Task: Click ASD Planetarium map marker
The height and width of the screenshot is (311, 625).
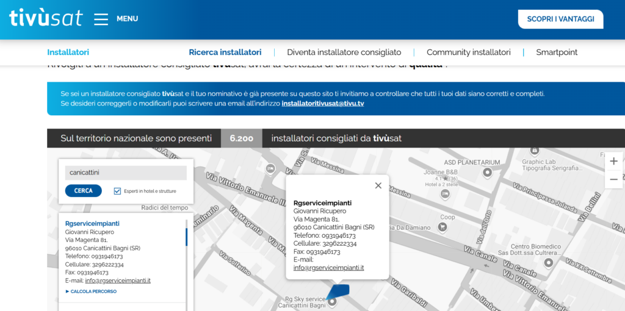Action: (487, 173)
